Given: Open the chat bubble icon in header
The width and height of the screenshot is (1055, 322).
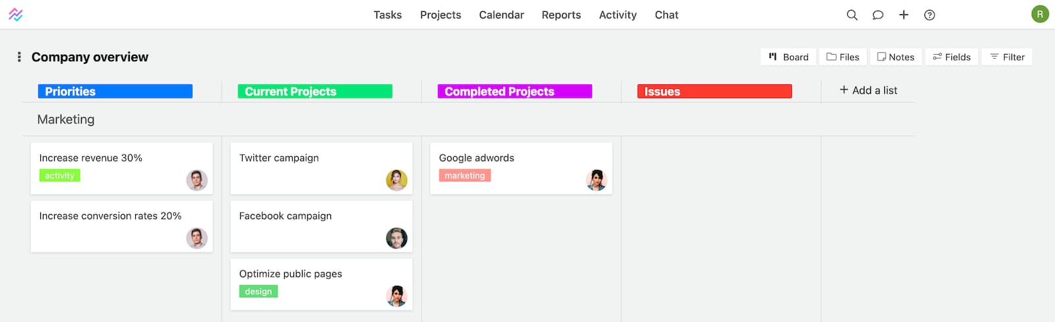Looking at the screenshot, I should [x=878, y=14].
